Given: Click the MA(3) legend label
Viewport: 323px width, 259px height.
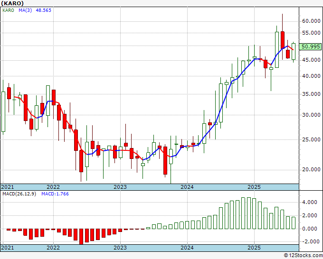Looking at the screenshot, I should point(25,10).
